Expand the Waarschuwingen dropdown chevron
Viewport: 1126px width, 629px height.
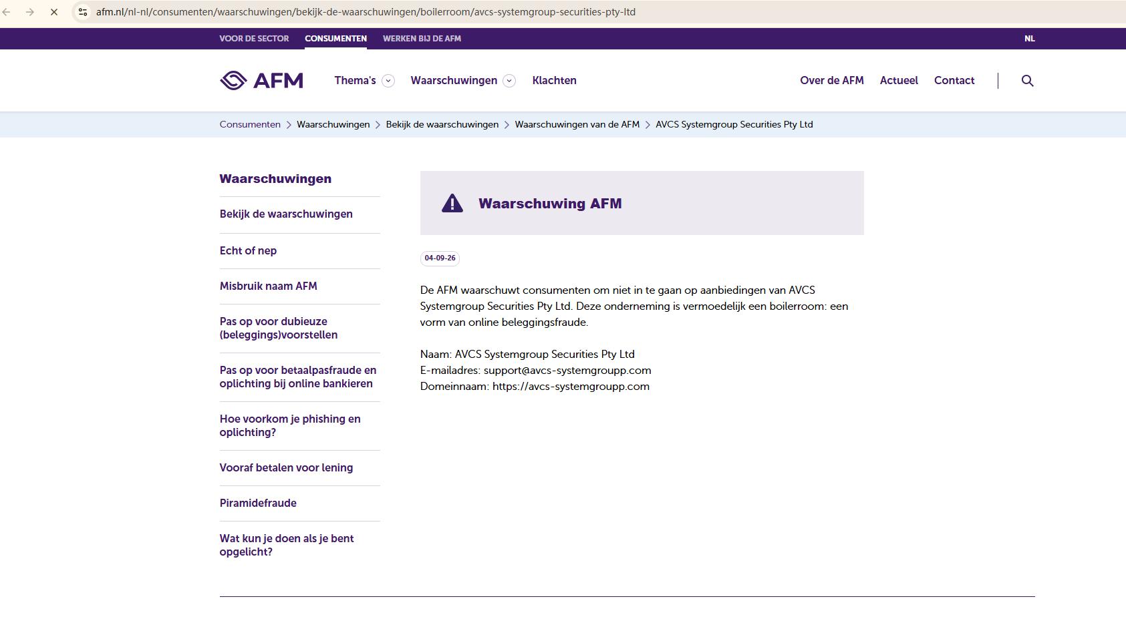[x=509, y=81]
